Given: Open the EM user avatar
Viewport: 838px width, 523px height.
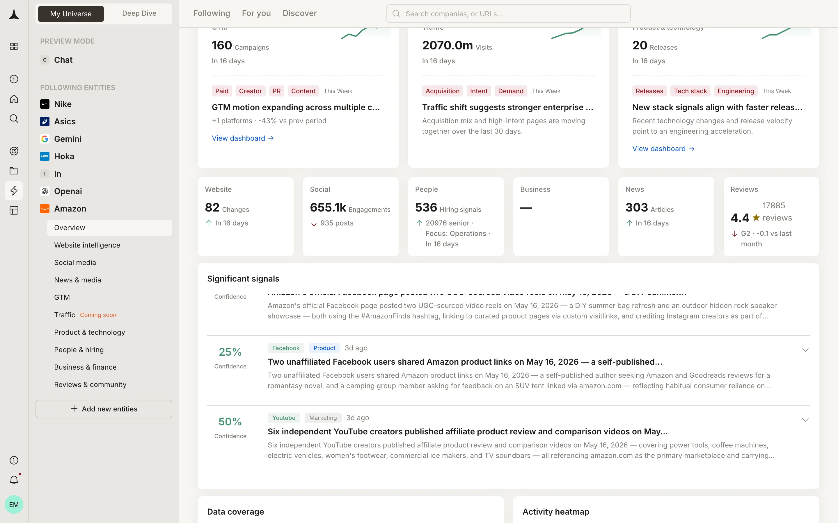Looking at the screenshot, I should 14,504.
